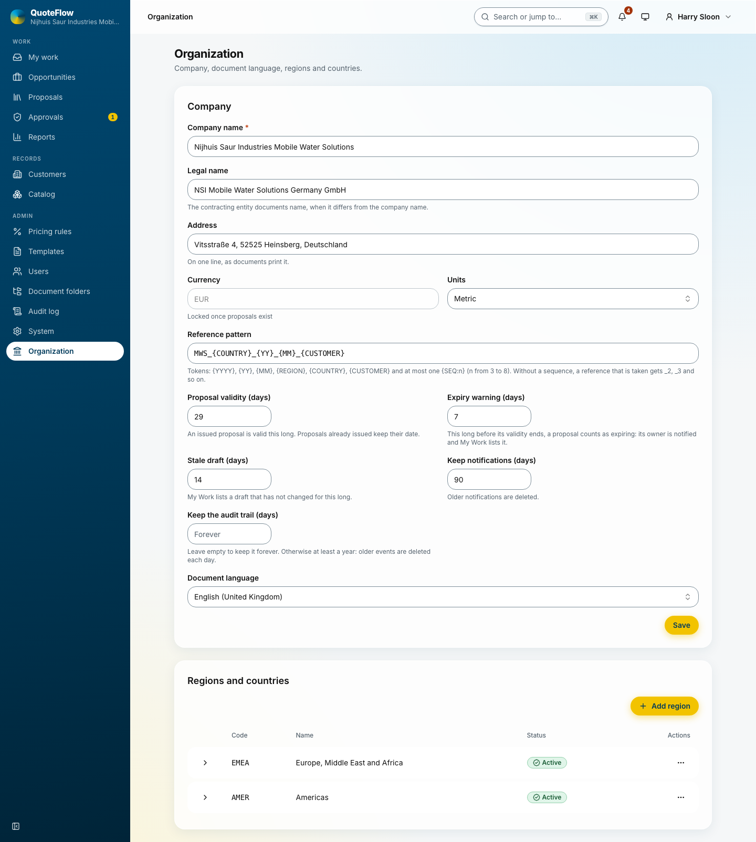Click the display monitor icon in header
Viewport: 756px width, 842px height.
point(645,17)
